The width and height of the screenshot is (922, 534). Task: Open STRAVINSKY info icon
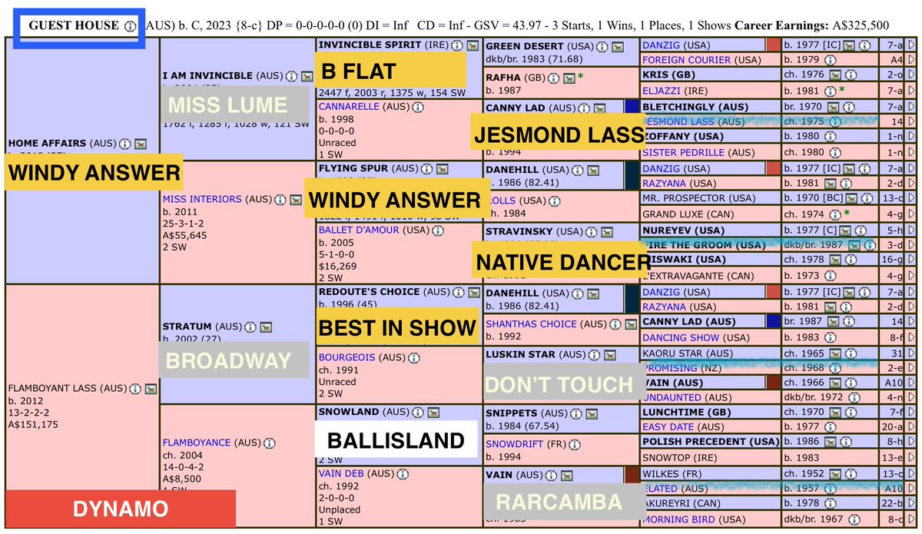click(589, 231)
